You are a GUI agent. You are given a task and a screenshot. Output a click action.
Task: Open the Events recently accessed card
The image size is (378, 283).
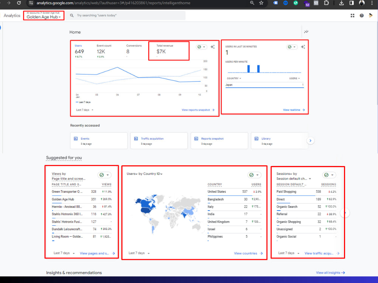99,140
